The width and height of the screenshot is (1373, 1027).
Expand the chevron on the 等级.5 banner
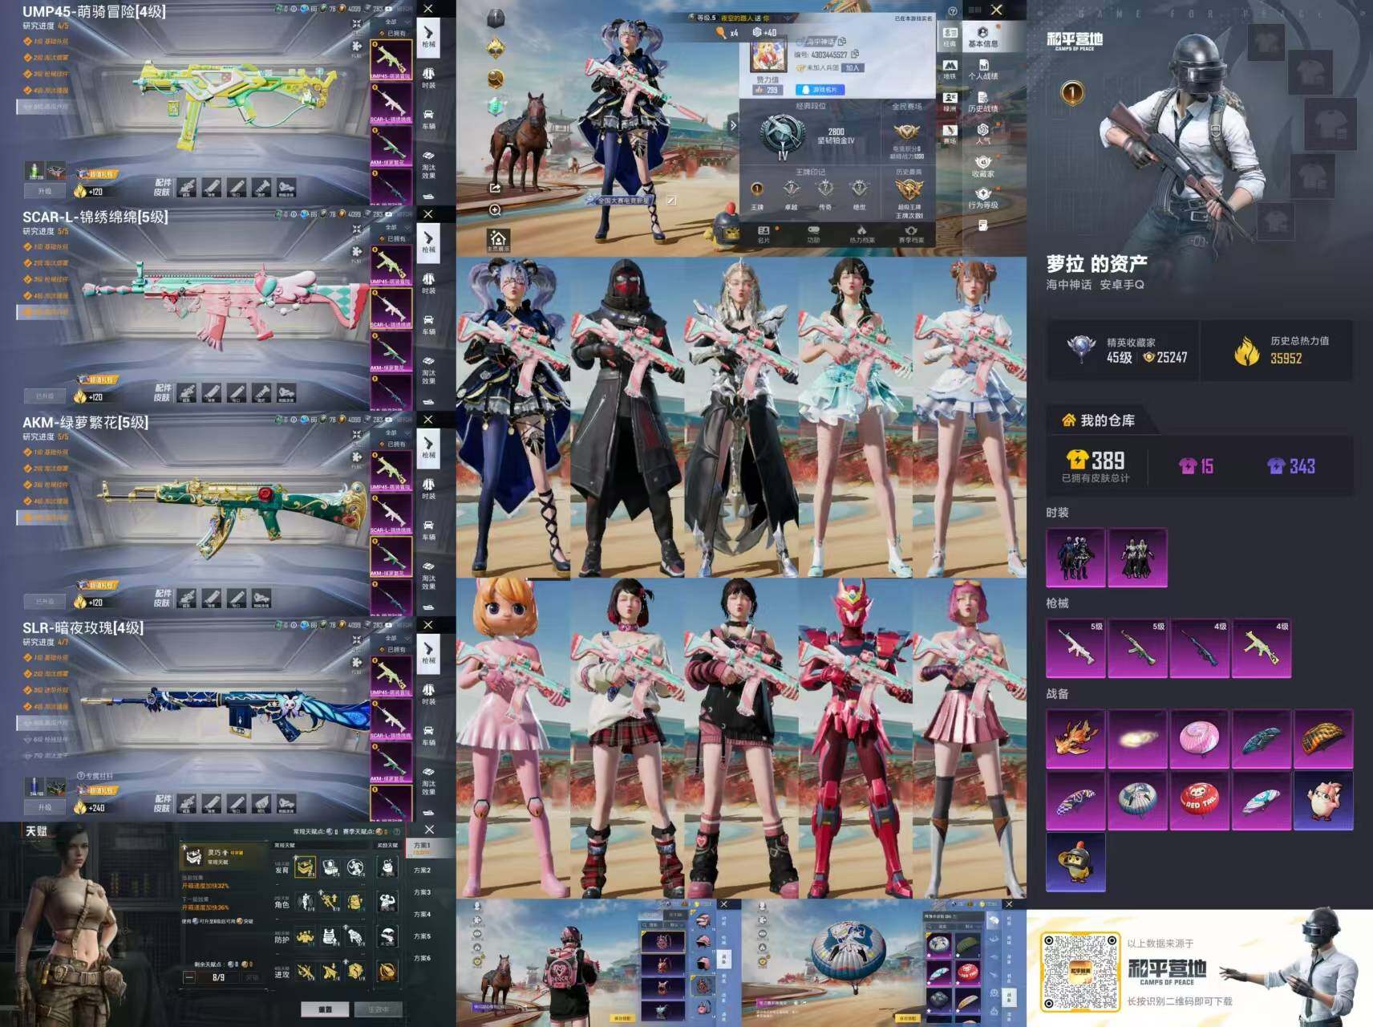pos(787,18)
